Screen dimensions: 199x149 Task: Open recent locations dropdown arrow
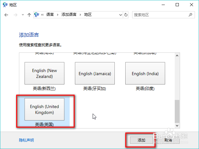[x=23, y=15]
